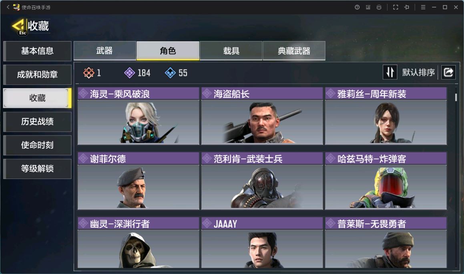The height and width of the screenshot is (274, 464).
Task: Open the 典藏武器 tab
Action: 294,51
